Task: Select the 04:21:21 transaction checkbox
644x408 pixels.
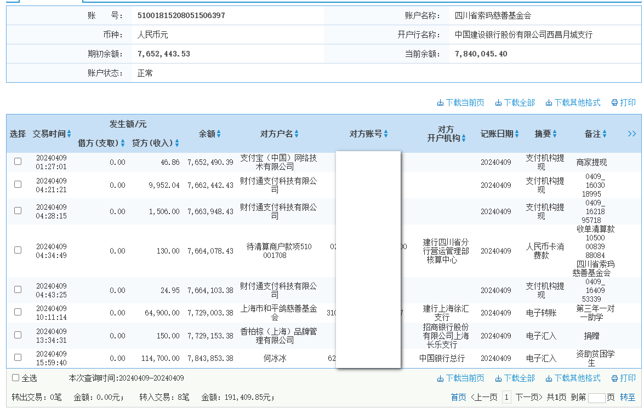Action: [18, 185]
